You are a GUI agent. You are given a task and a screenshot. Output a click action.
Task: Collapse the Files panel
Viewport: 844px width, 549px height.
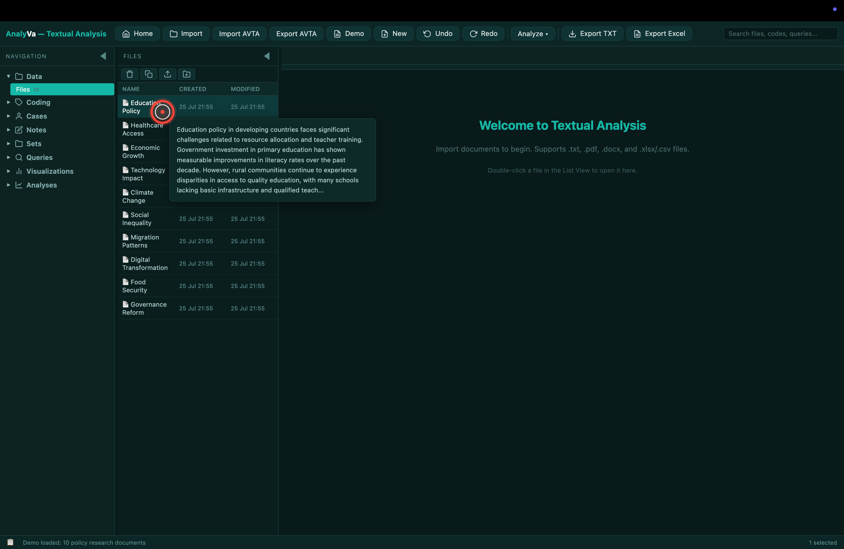267,56
